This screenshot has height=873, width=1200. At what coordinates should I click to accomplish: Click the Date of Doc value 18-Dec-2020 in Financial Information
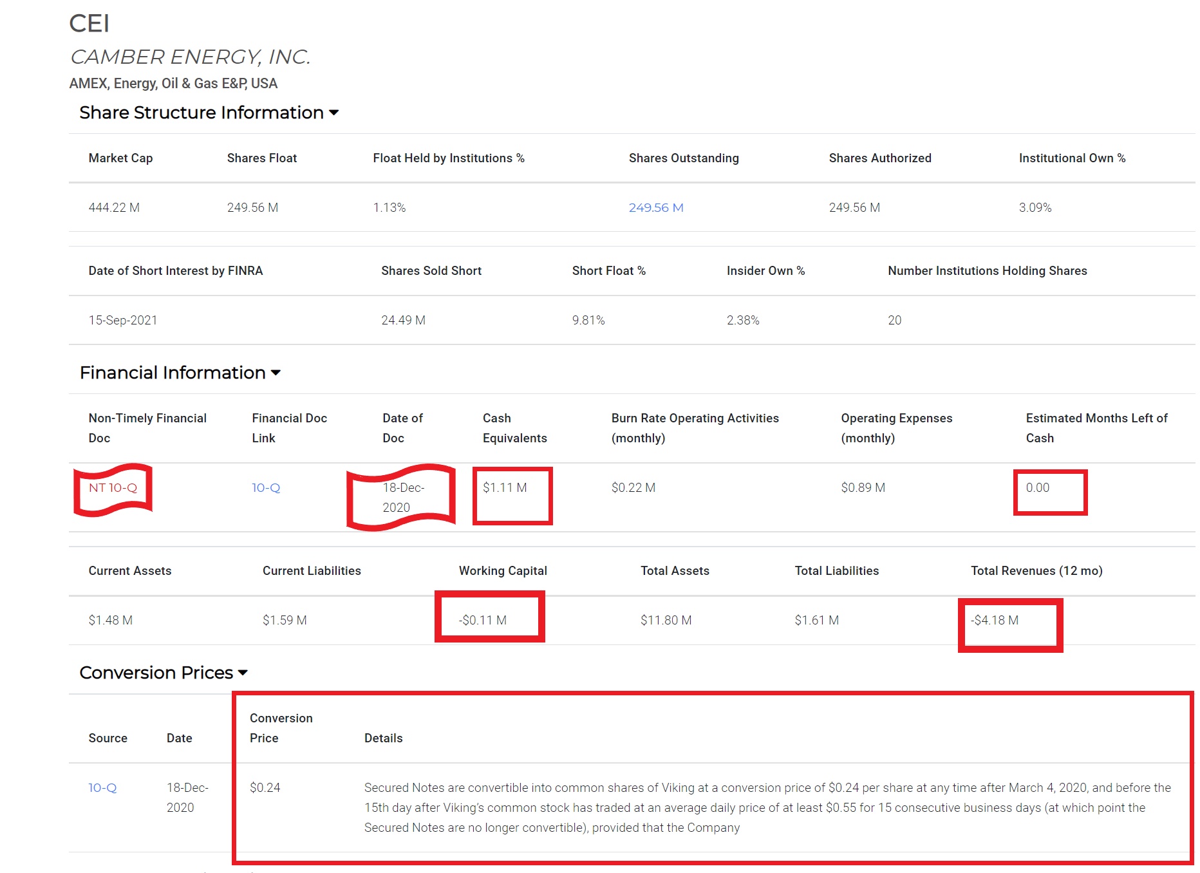coord(404,498)
